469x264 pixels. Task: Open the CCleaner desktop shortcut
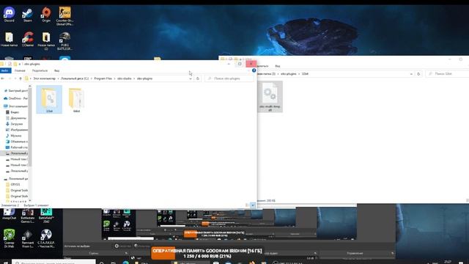[x=28, y=39]
